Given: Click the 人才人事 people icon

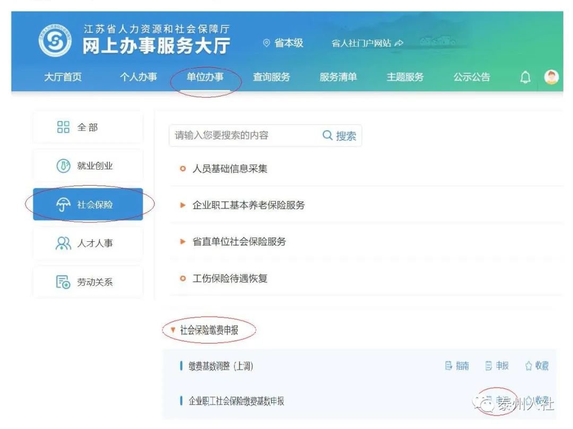Looking at the screenshot, I should pyautogui.click(x=63, y=243).
